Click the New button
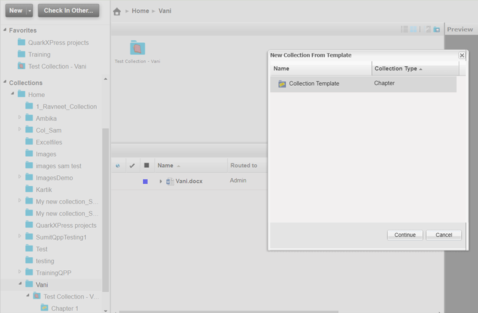Image resolution: width=478 pixels, height=313 pixels. point(16,10)
